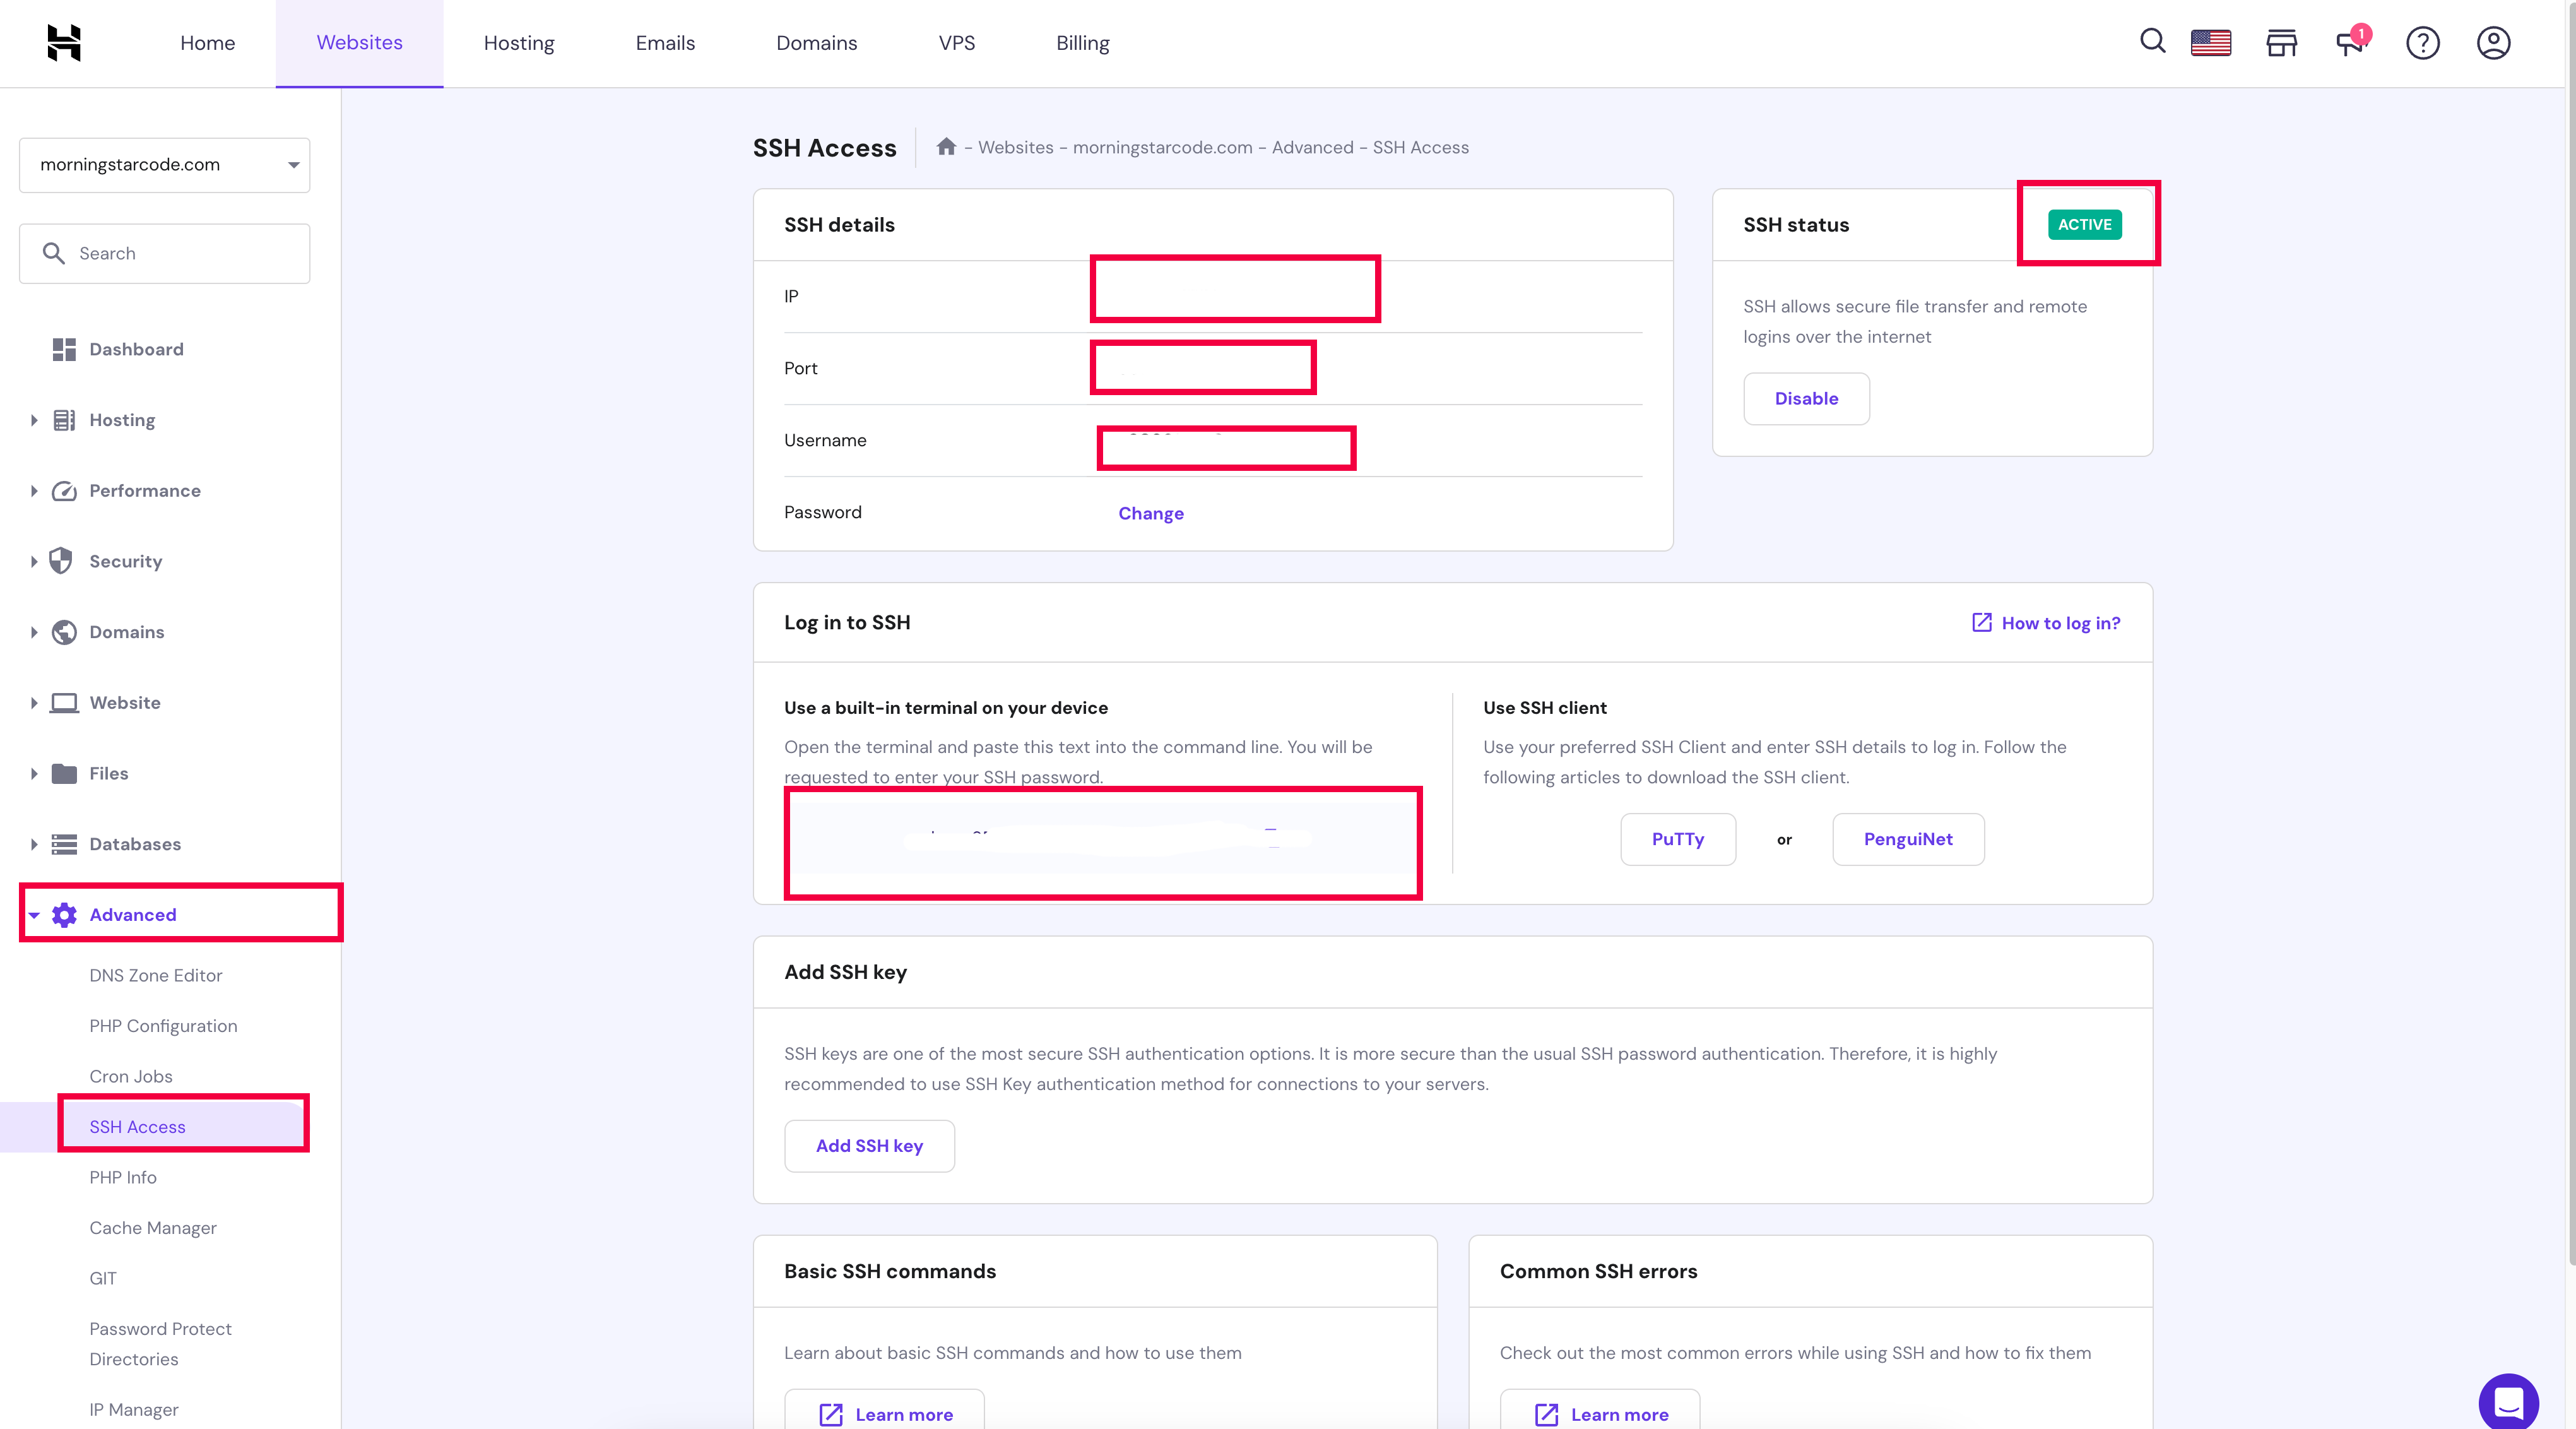Expand the Website section arrow
Viewport: 2576px width, 1429px height.
pos(34,703)
